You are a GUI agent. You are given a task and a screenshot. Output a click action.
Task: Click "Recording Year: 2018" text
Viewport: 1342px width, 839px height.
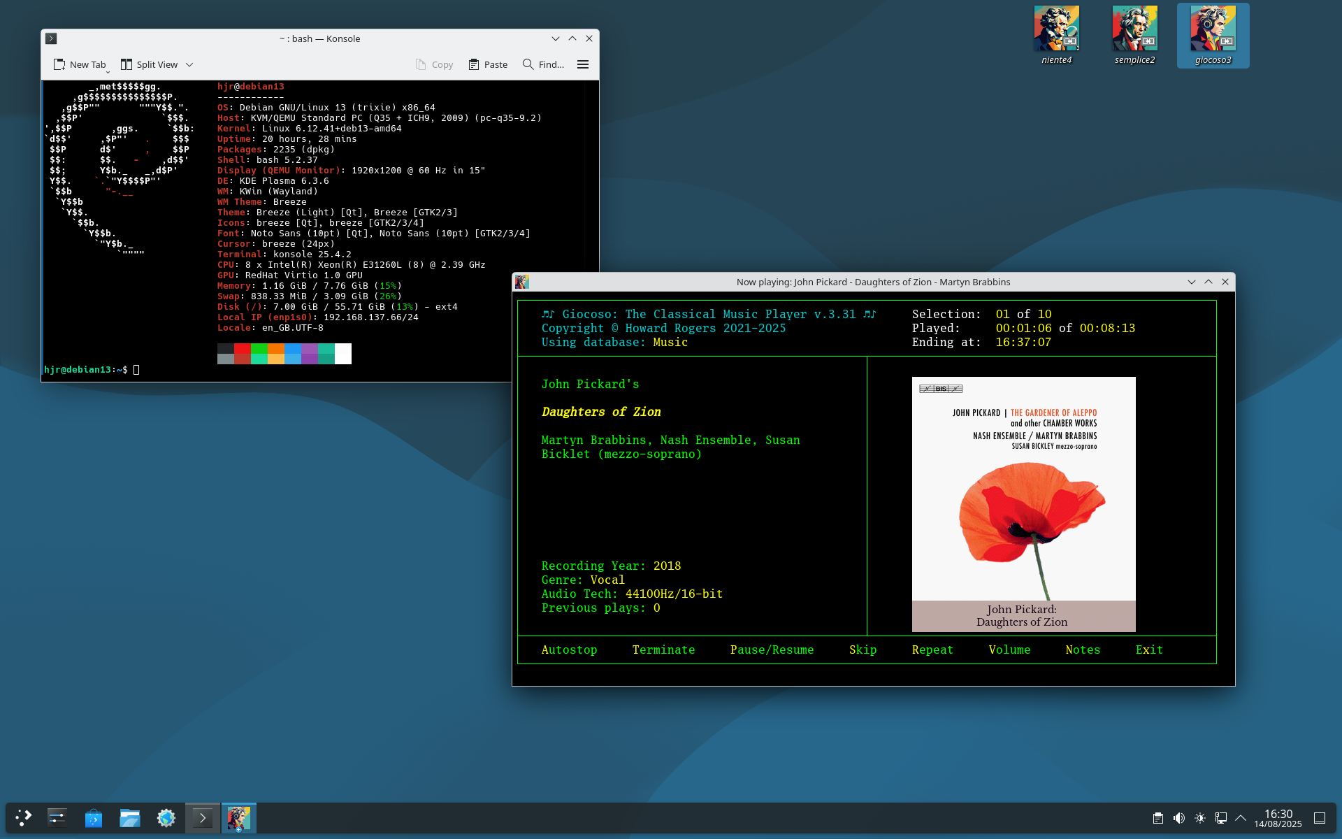click(x=611, y=566)
